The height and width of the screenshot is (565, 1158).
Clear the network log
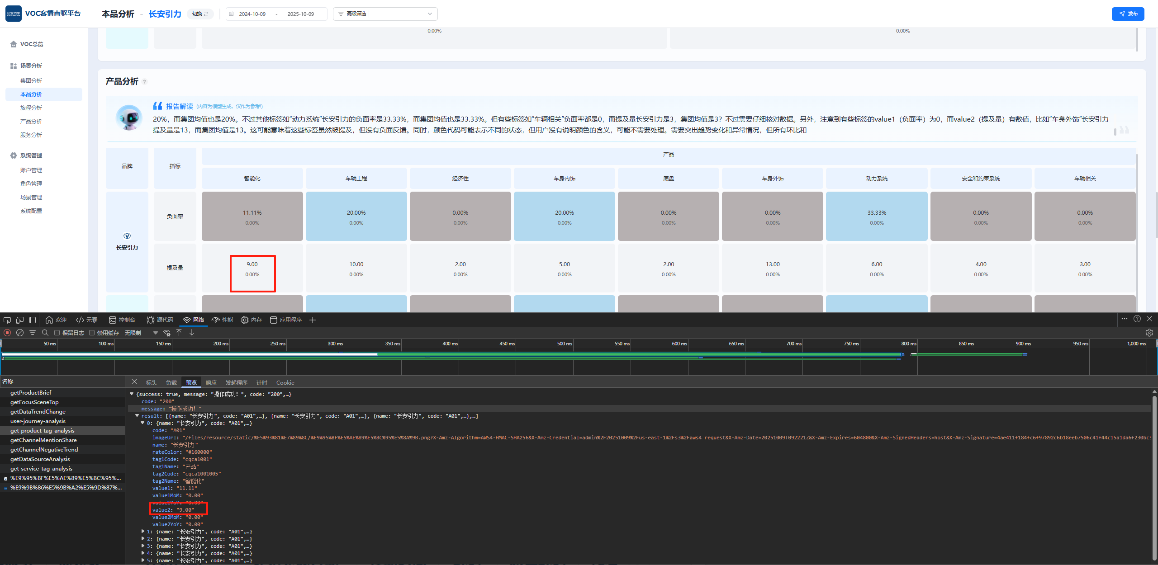tap(20, 333)
